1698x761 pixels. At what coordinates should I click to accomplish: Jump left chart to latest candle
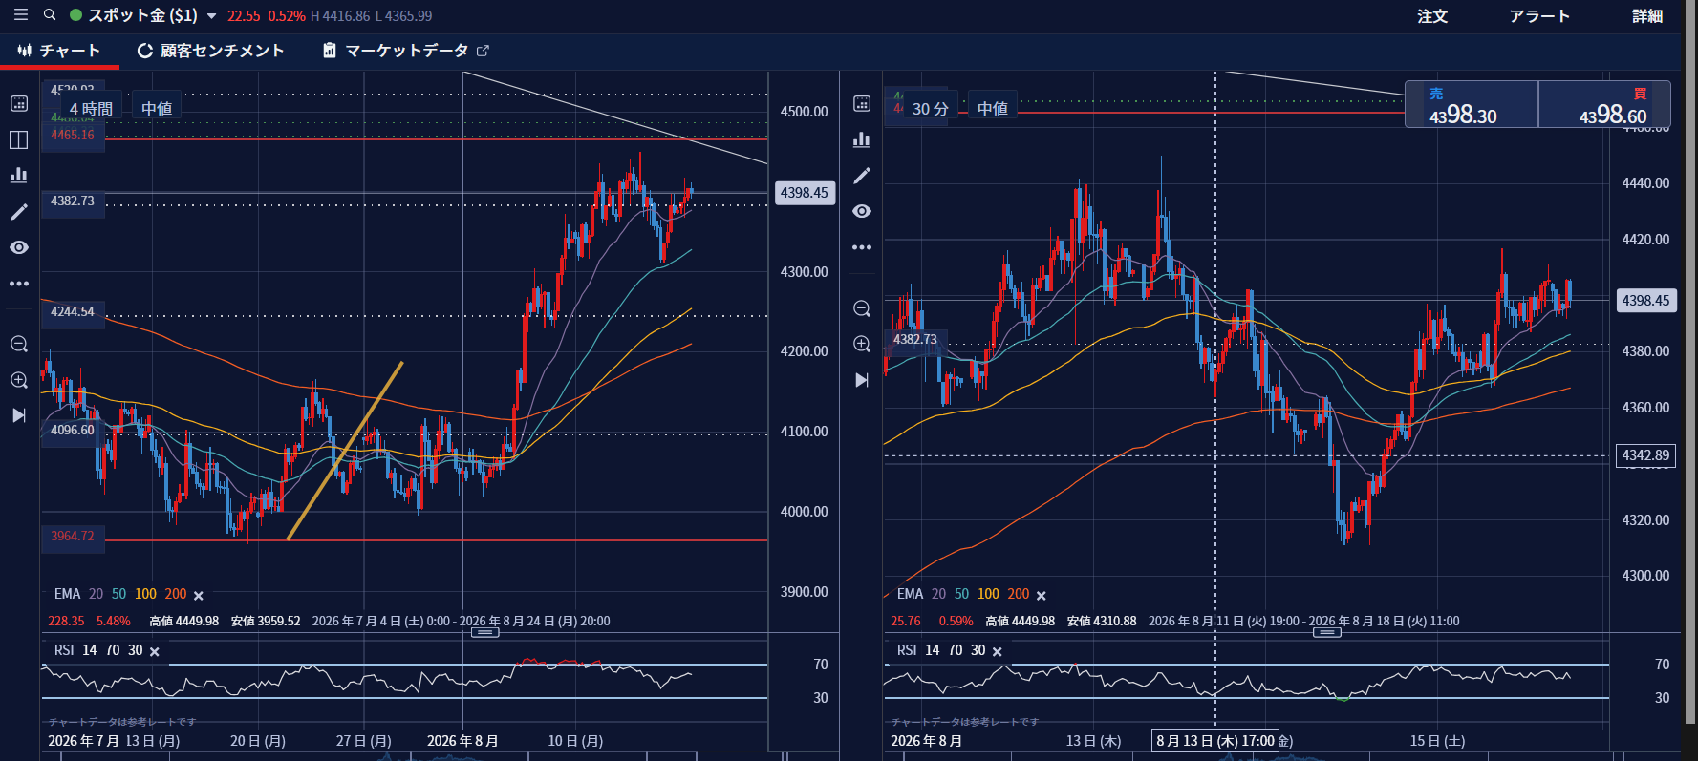point(19,415)
